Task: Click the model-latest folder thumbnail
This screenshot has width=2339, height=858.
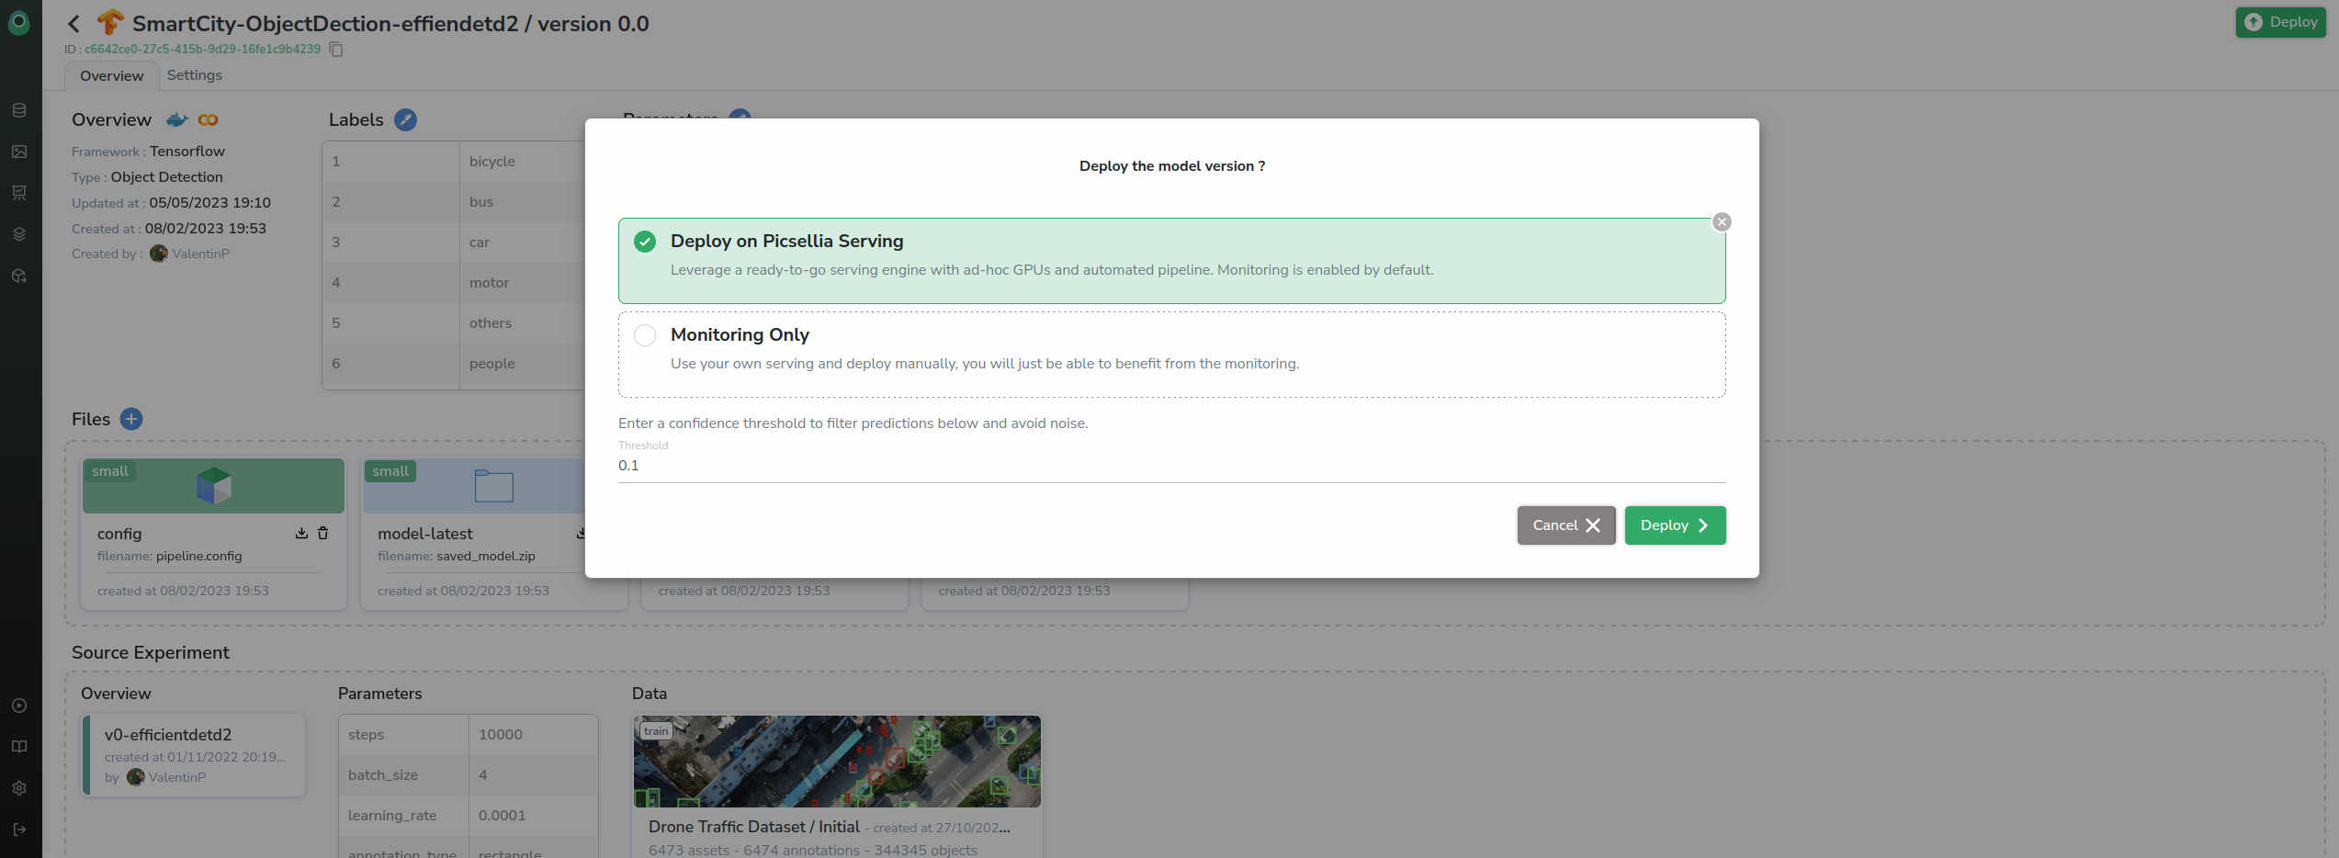Action: pyautogui.click(x=494, y=486)
